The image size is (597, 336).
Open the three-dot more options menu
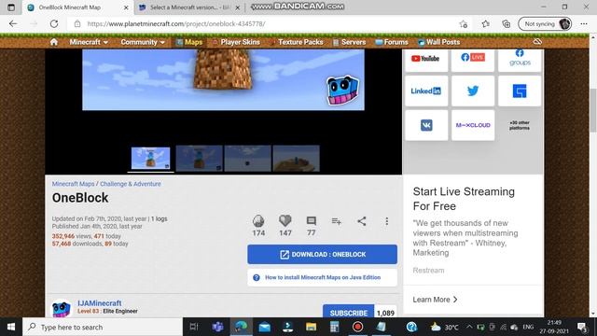pyautogui.click(x=386, y=221)
